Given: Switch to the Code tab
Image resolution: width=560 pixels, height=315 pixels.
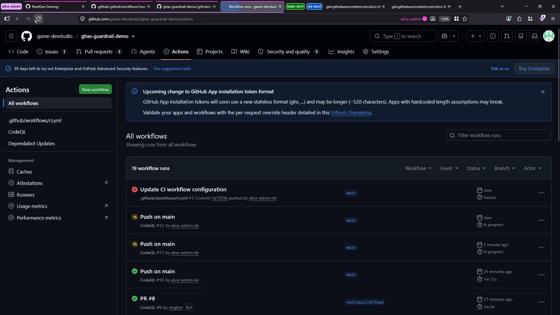Looking at the screenshot, I should [18, 52].
